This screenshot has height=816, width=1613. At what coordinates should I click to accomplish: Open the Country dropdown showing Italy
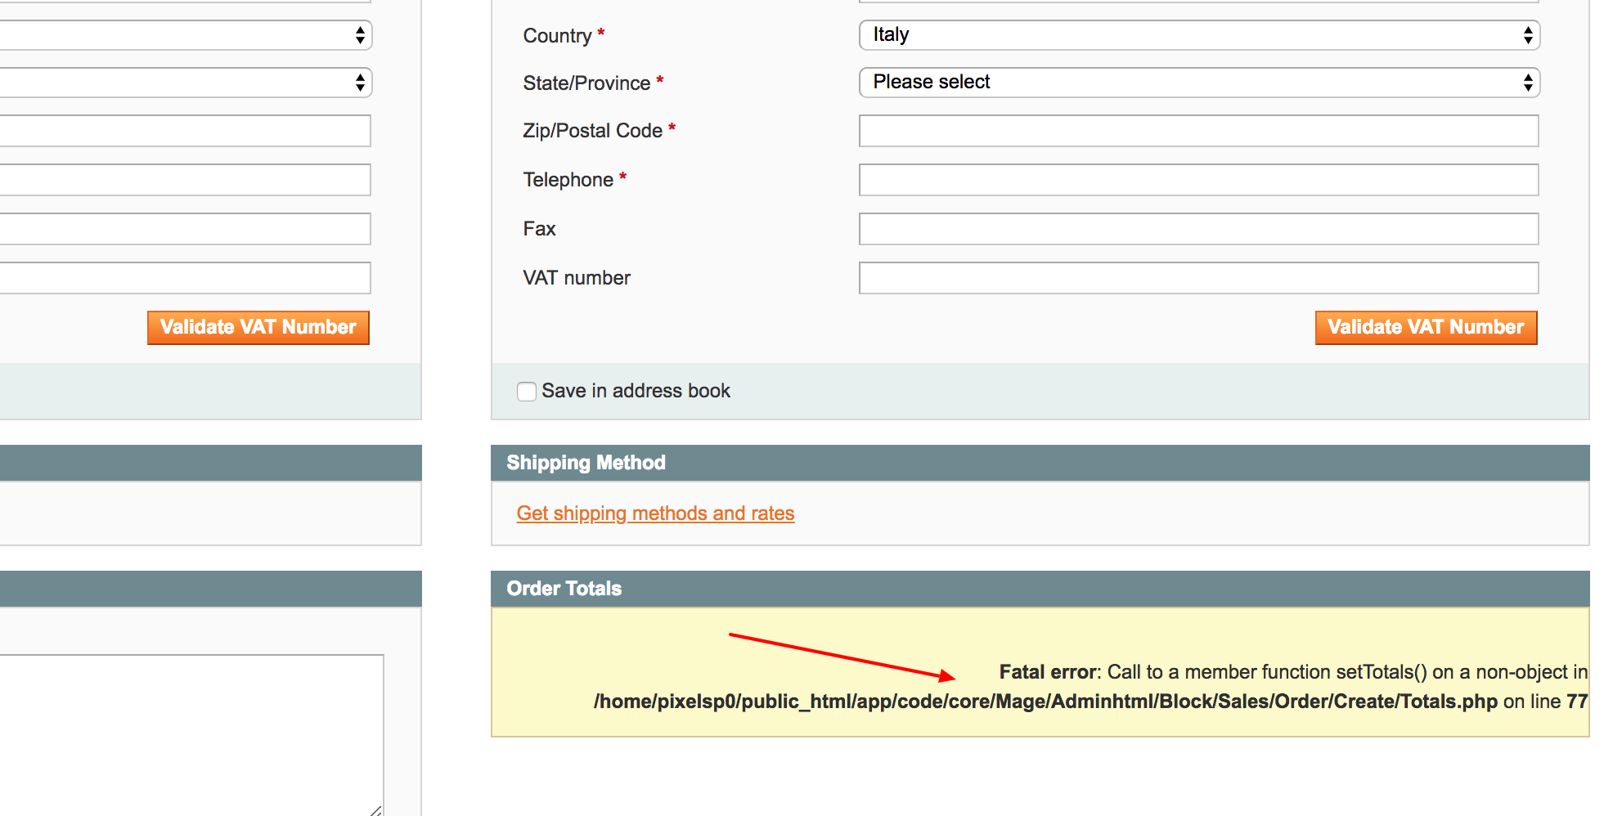click(x=1197, y=34)
